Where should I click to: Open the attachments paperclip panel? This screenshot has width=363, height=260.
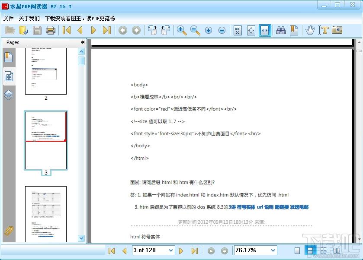click(9, 231)
